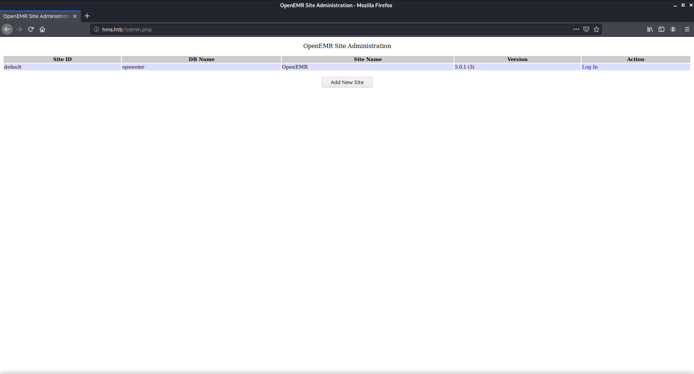Close the OpenEMR Site Administration tab
The image size is (694, 374).
point(75,16)
